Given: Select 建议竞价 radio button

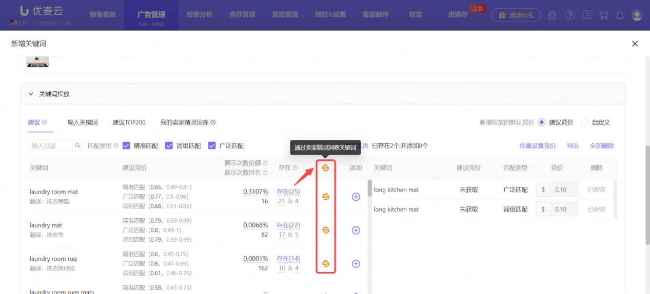Looking at the screenshot, I should click(x=542, y=122).
